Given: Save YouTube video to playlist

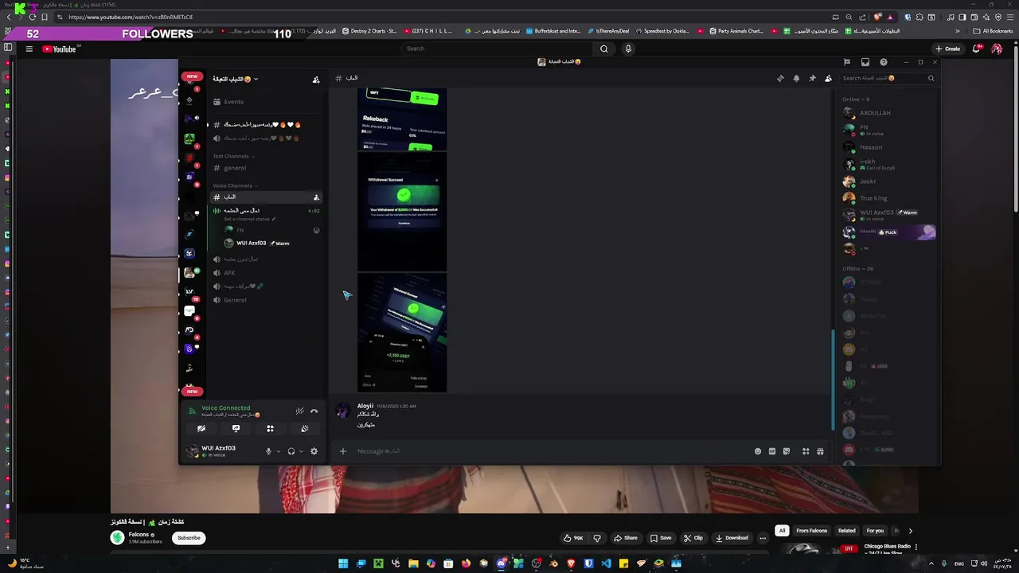Looking at the screenshot, I should tap(661, 538).
